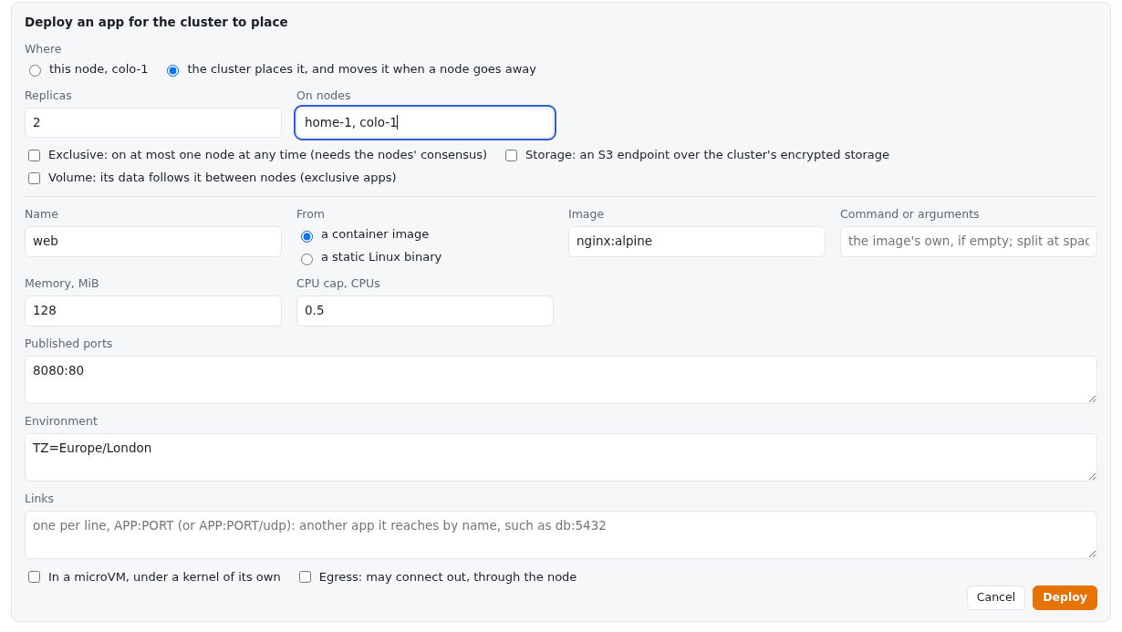
Task: Focus the Command or arguments field
Action: click(969, 242)
